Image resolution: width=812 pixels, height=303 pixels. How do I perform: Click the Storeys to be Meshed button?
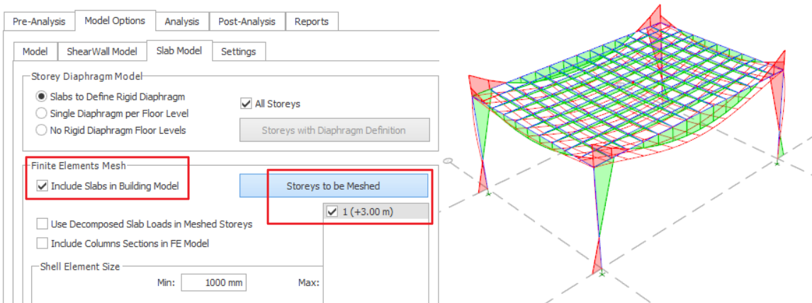click(x=333, y=186)
